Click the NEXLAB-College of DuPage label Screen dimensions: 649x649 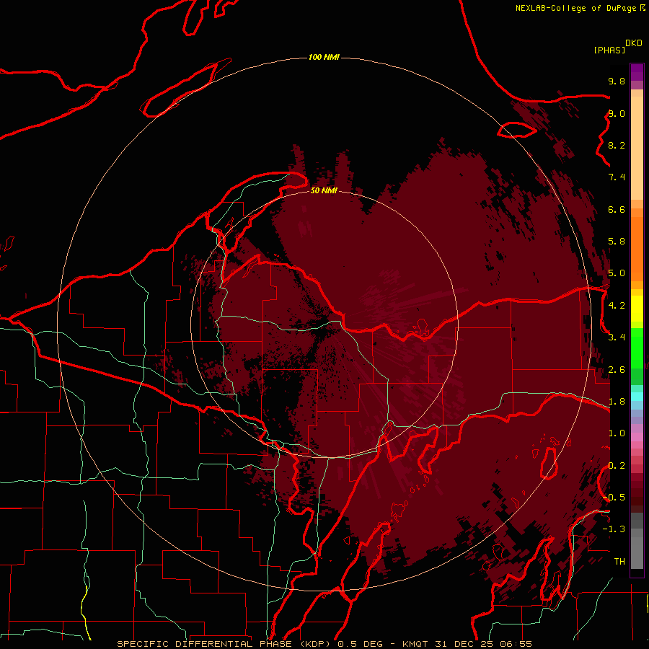point(576,8)
